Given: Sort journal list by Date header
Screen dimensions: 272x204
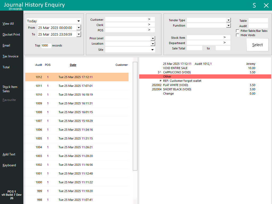Looking at the screenshot, I should pyautogui.click(x=73, y=65).
